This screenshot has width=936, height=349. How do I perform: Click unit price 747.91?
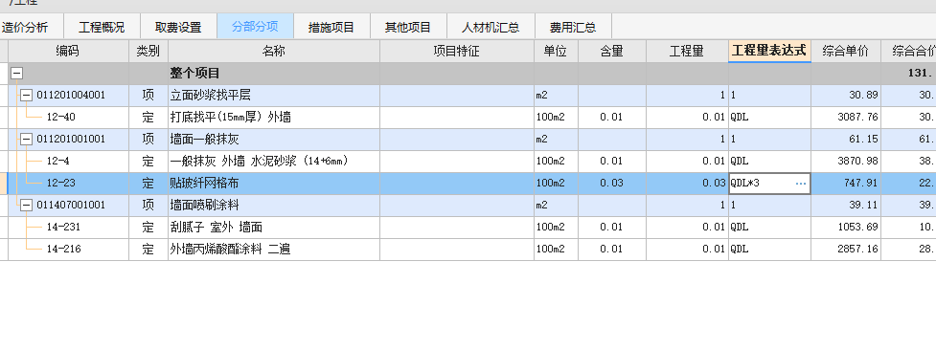[845, 184]
